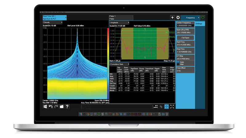Open the 7 Density trace dropdown
The height and width of the screenshot is (138, 246).
[x=53, y=22]
